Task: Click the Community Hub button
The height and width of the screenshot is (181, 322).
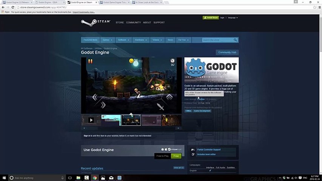Action: point(227,52)
